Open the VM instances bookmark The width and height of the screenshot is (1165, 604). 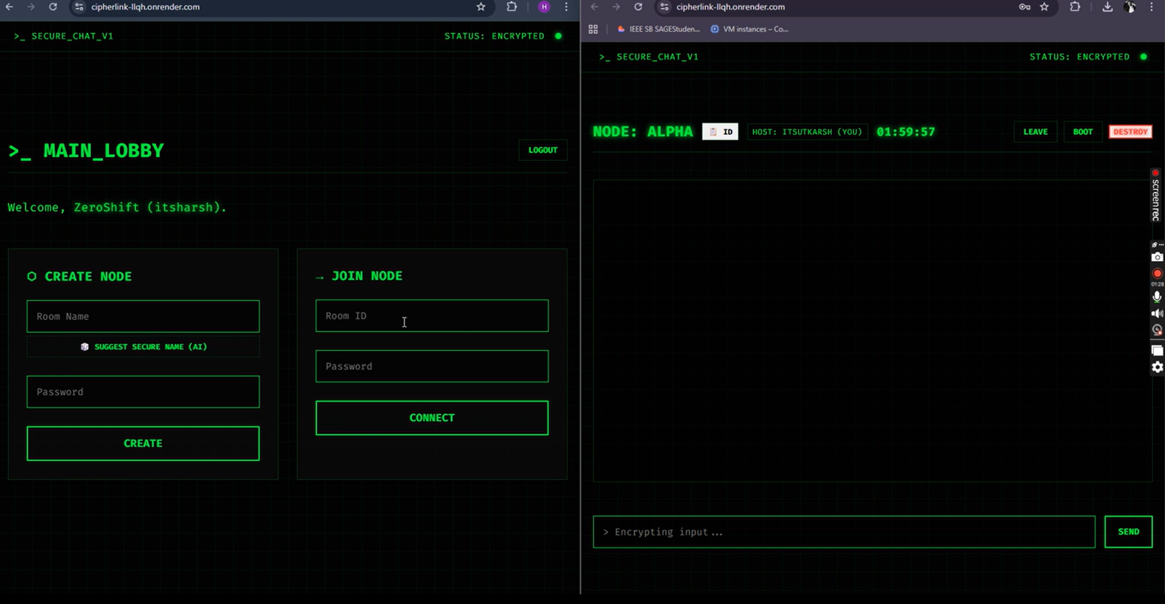click(x=749, y=29)
